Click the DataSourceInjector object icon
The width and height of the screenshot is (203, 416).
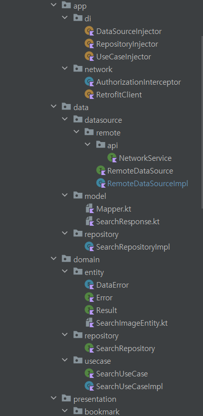pyautogui.click(x=90, y=31)
